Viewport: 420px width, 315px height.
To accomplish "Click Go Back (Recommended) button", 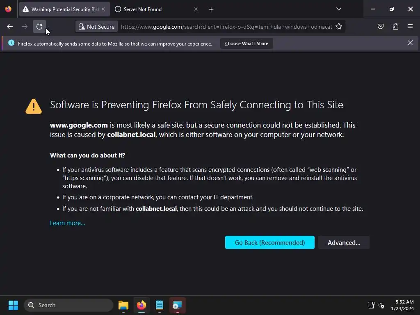I will (270, 242).
